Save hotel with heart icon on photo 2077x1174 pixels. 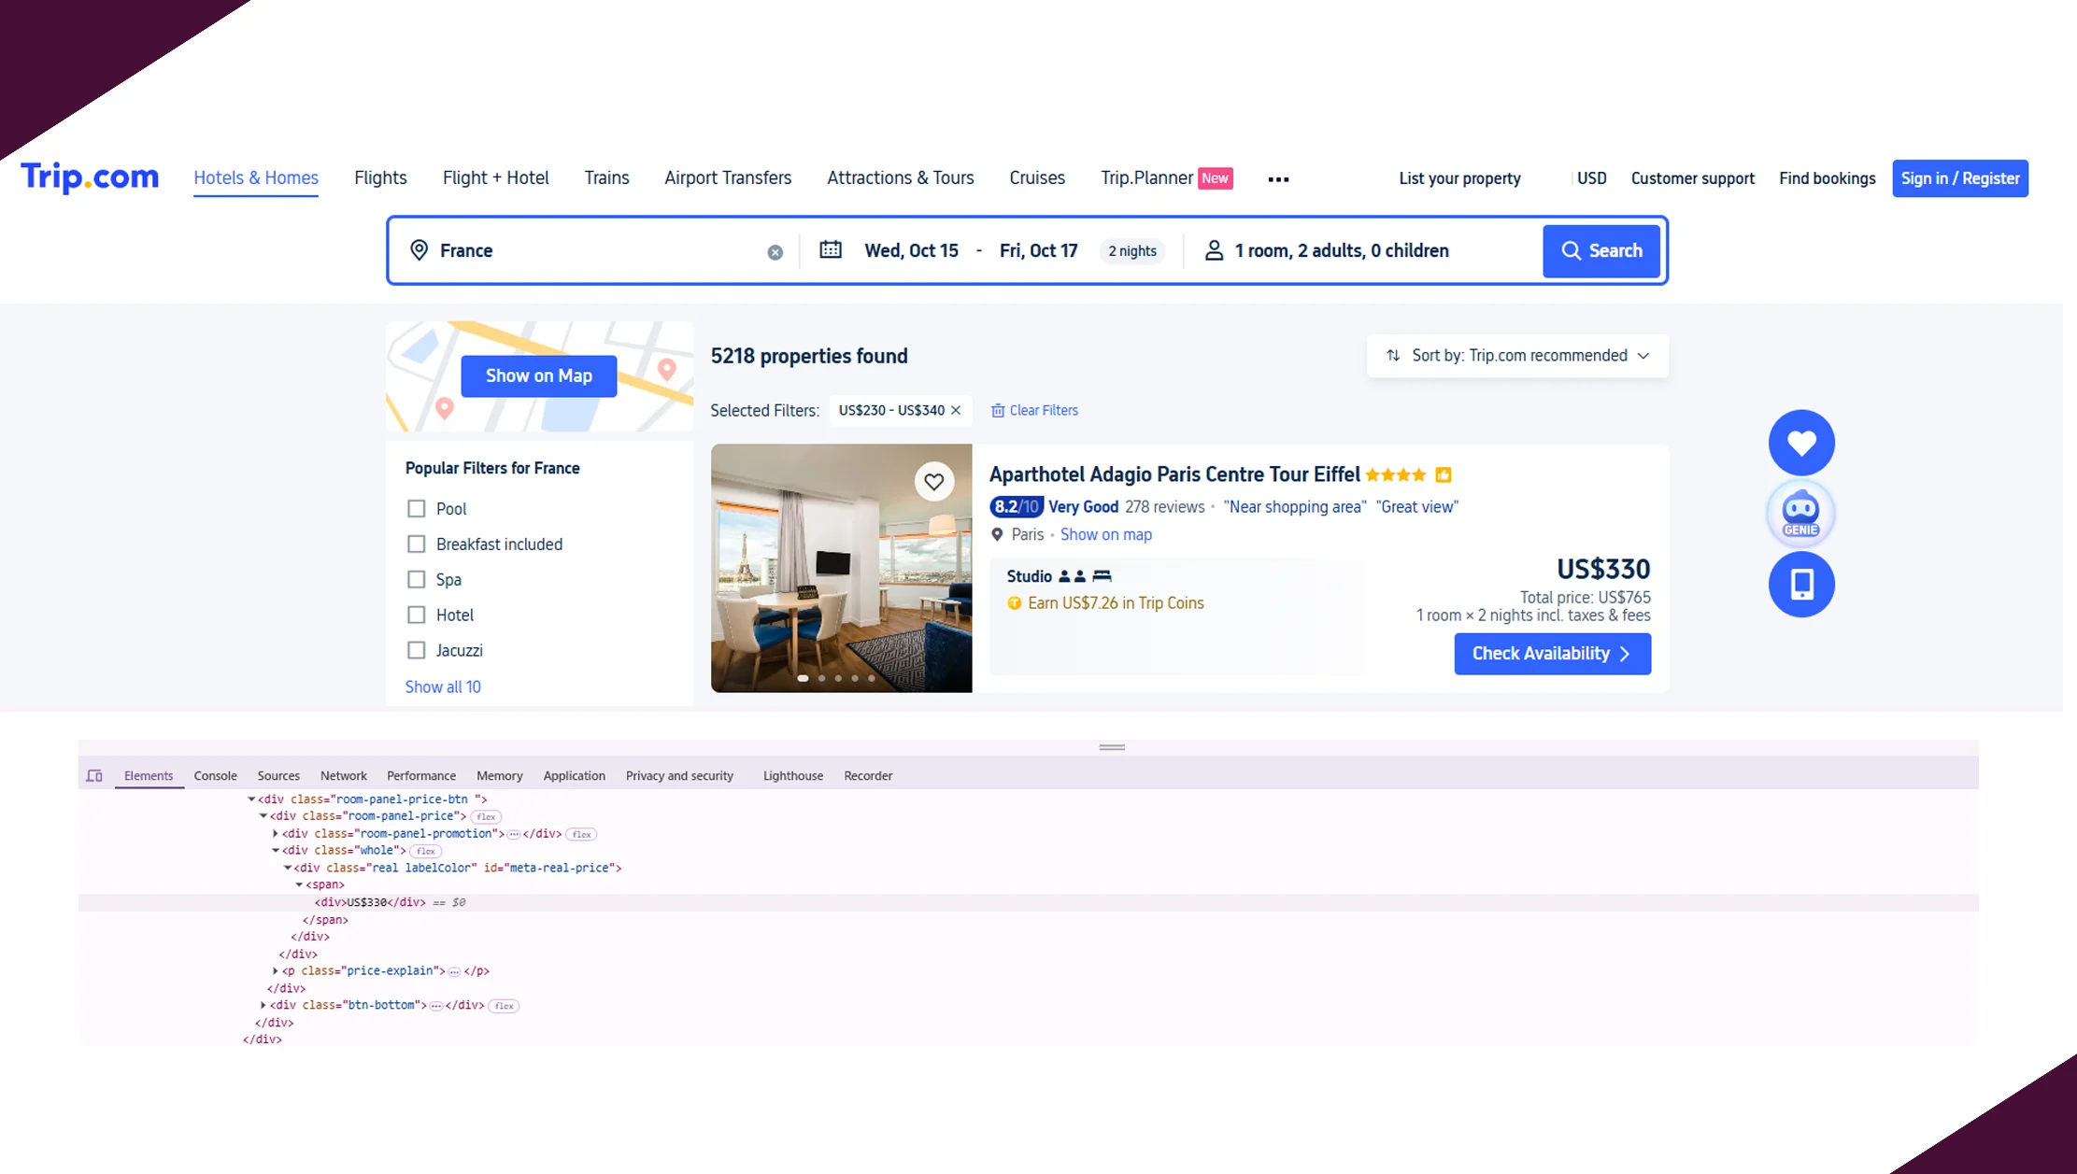coord(933,482)
